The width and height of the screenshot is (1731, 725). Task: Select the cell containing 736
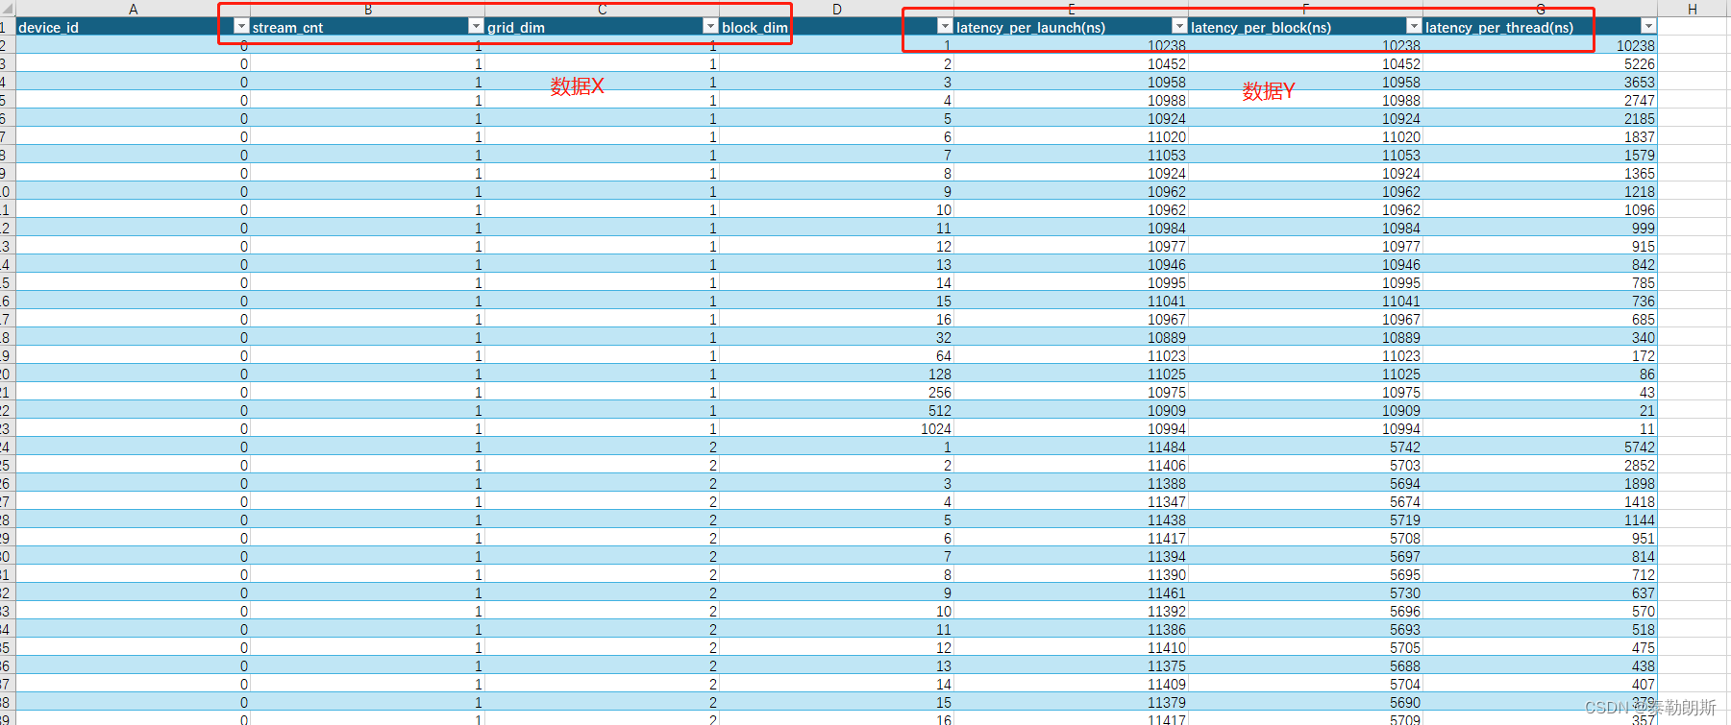pyautogui.click(x=1540, y=301)
